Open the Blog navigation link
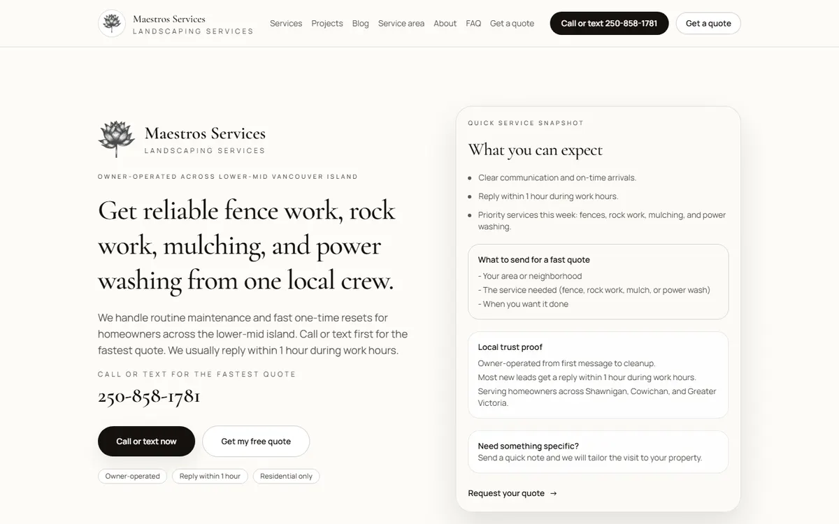This screenshot has width=839, height=524. 361,24
